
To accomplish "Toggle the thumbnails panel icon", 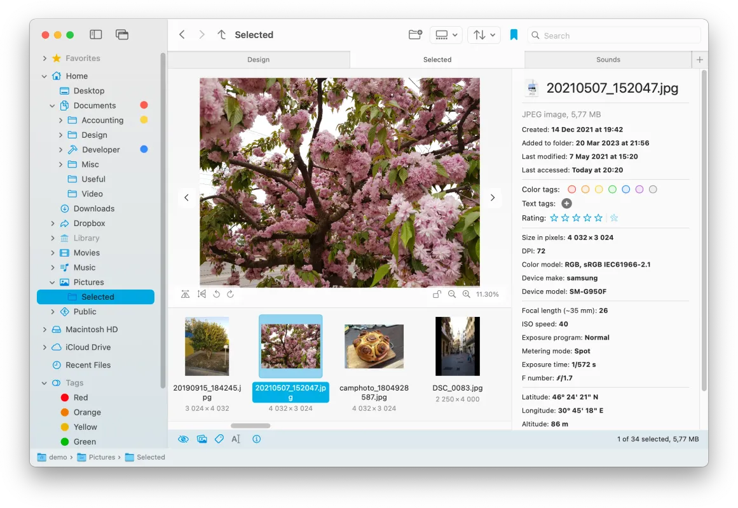I will tap(202, 439).
